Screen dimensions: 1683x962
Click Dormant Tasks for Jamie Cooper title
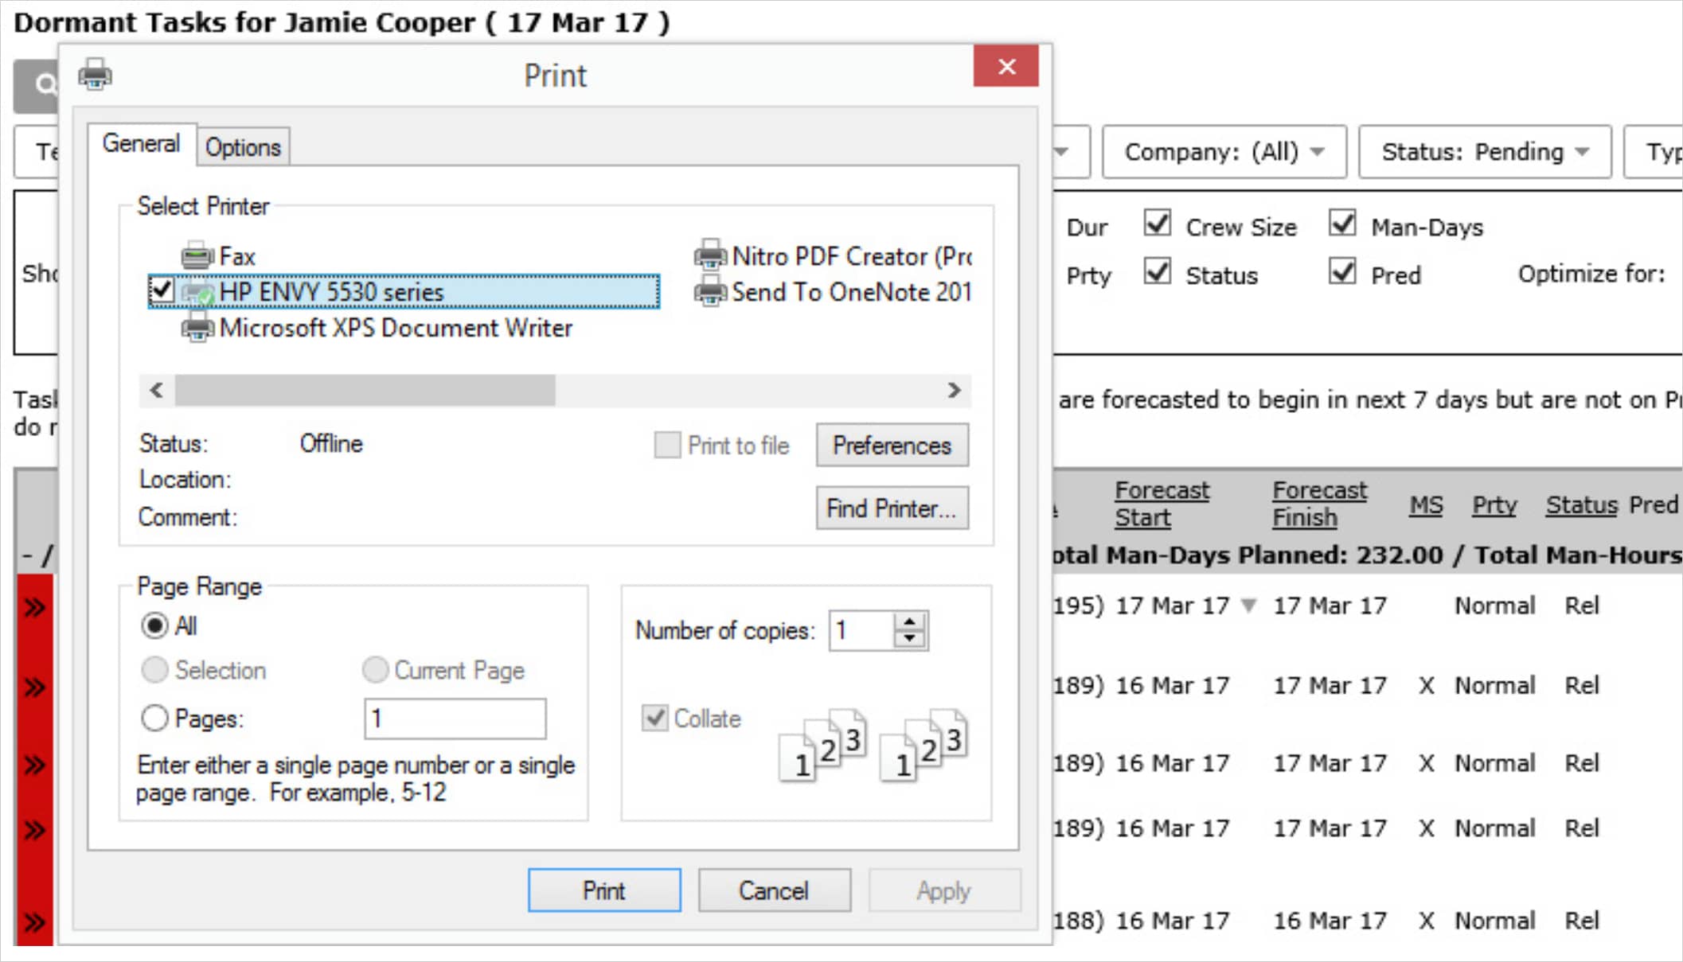(x=342, y=22)
